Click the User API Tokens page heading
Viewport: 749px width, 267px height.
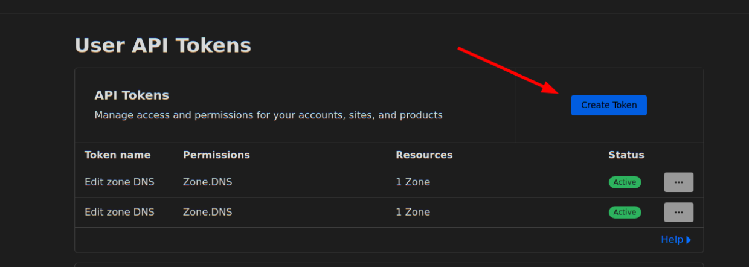click(162, 45)
